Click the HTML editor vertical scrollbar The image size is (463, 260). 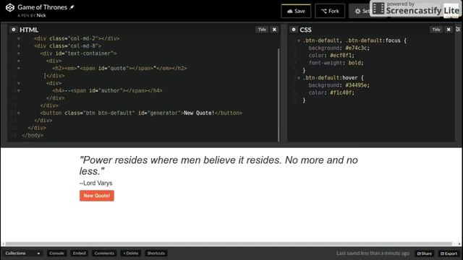pyautogui.click(x=278, y=95)
